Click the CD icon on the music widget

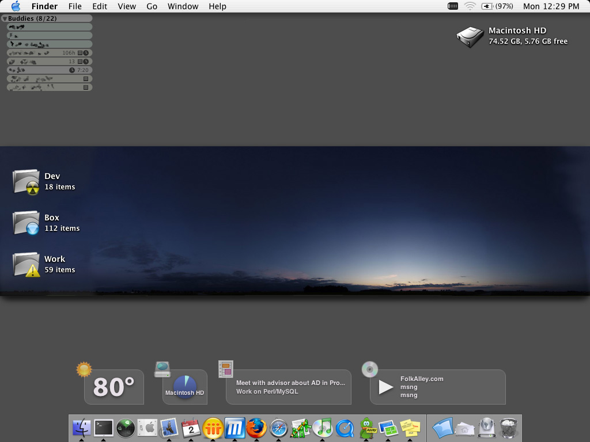tap(370, 369)
